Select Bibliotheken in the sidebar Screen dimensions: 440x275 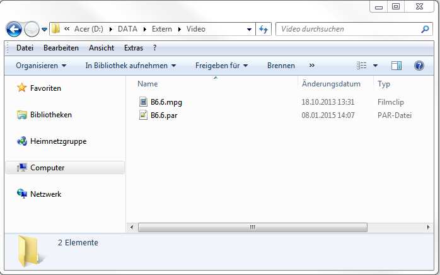pos(50,115)
